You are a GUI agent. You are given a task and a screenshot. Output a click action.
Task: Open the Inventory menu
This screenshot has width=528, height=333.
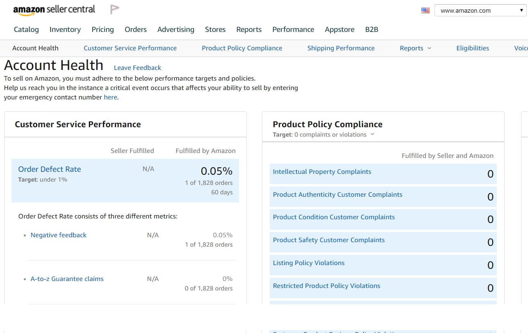coord(65,29)
